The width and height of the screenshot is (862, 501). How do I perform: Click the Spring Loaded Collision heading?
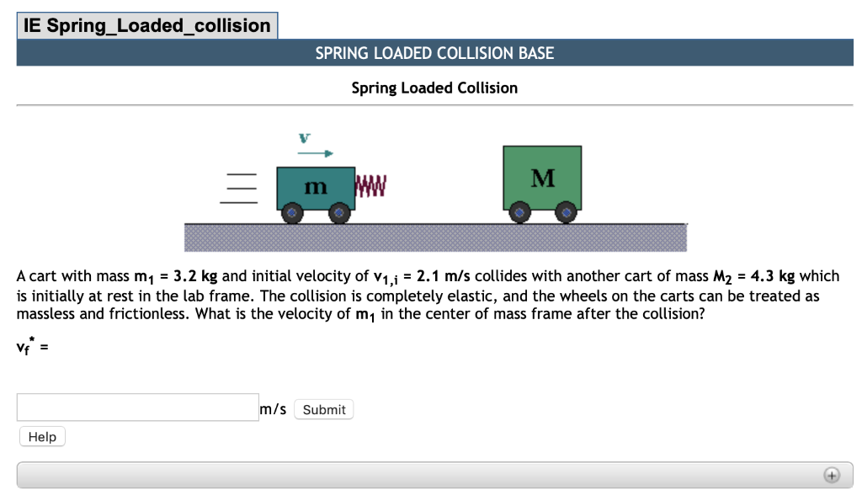[434, 88]
